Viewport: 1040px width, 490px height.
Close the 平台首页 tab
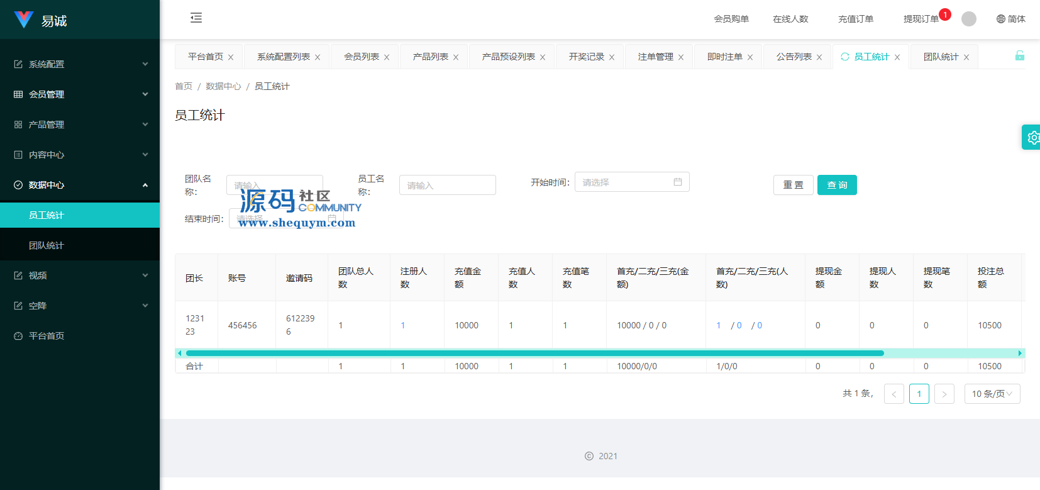231,57
